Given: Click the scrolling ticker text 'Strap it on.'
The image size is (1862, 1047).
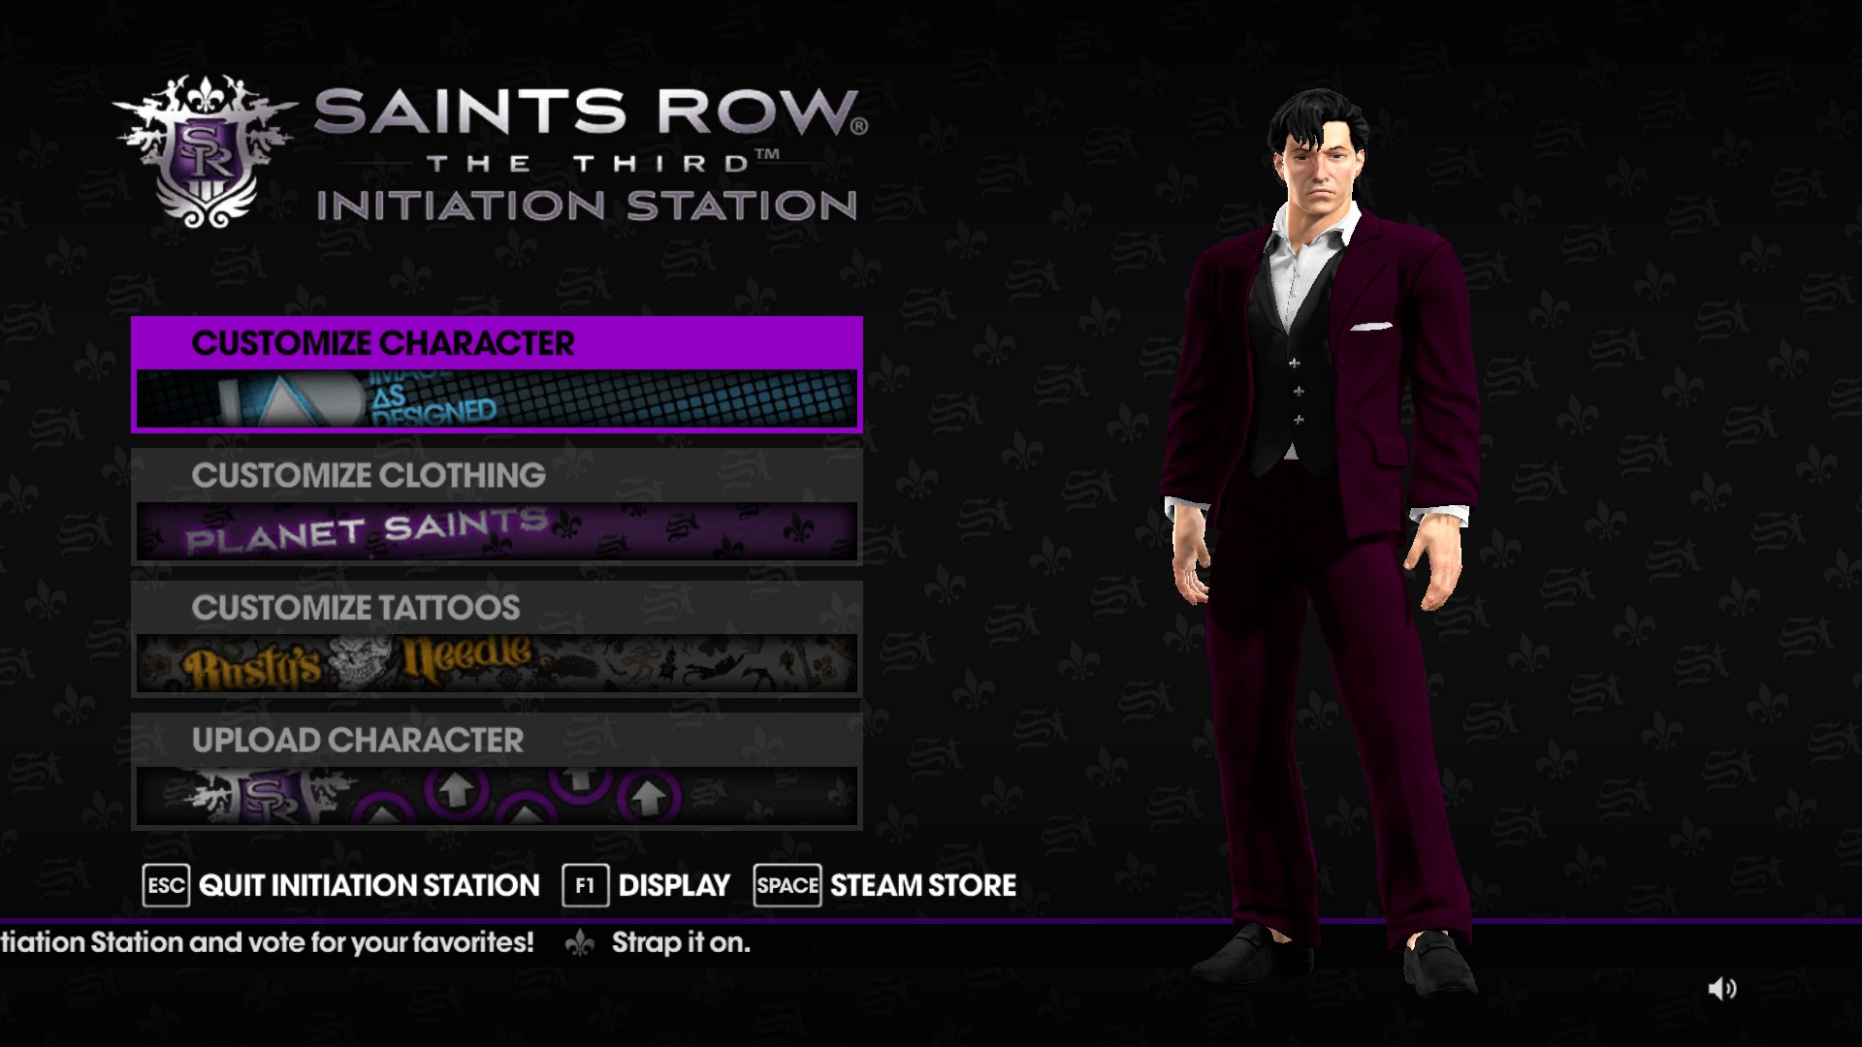Looking at the screenshot, I should click(x=681, y=942).
